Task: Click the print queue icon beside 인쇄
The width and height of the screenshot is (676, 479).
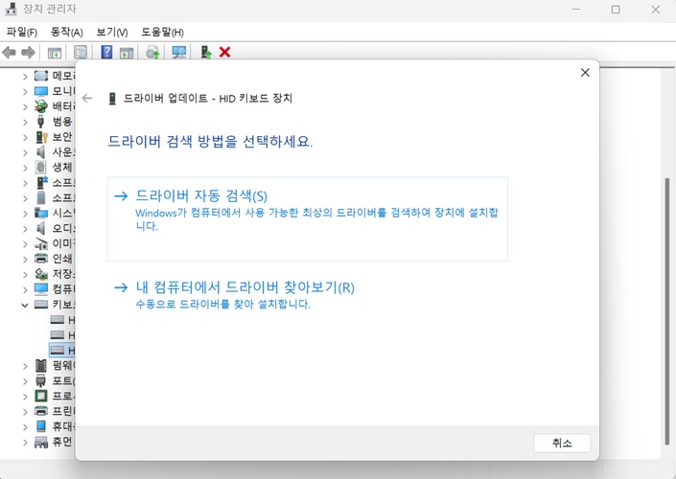Action: [x=41, y=259]
